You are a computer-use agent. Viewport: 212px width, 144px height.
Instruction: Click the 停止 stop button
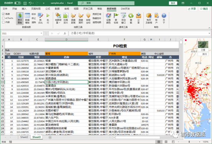pyautogui.click(x=34, y=18)
